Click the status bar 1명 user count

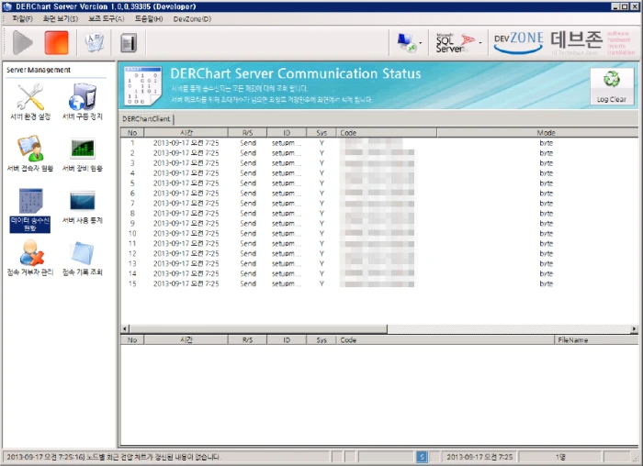click(x=560, y=457)
